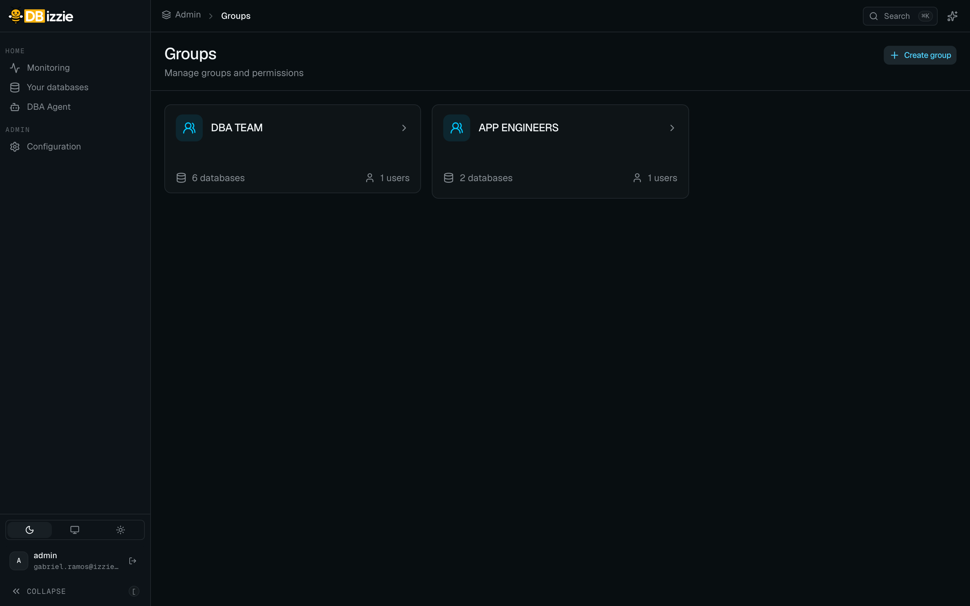Viewport: 970px width, 606px height.
Task: Switch to system theme (monitor)
Action: (75, 530)
